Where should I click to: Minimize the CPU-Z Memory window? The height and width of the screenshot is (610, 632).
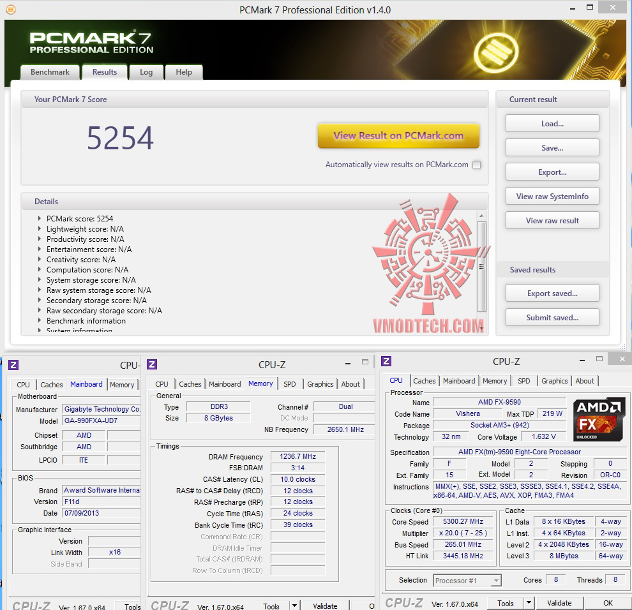(x=347, y=364)
